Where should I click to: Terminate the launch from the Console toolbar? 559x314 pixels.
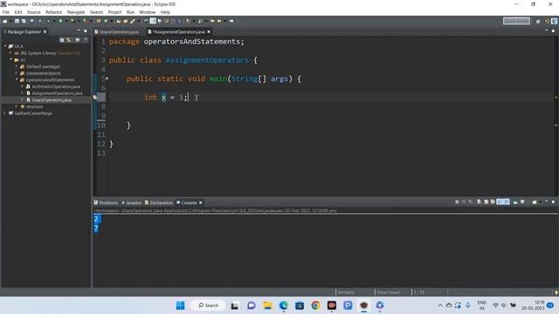[457, 201]
